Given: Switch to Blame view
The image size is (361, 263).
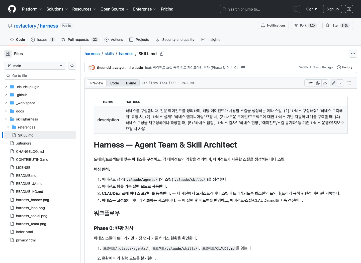Looking at the screenshot, I should point(131,83).
